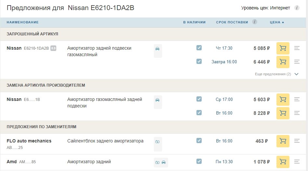
Task: Open info icon beside Срок поставки header
Action: click(x=255, y=22)
